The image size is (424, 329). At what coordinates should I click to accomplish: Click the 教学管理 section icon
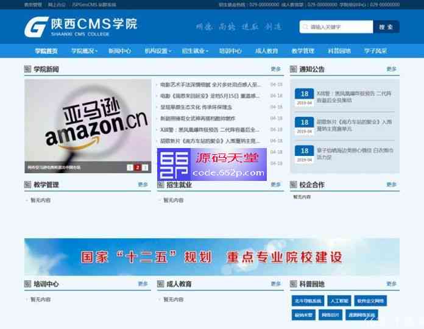(x=27, y=185)
